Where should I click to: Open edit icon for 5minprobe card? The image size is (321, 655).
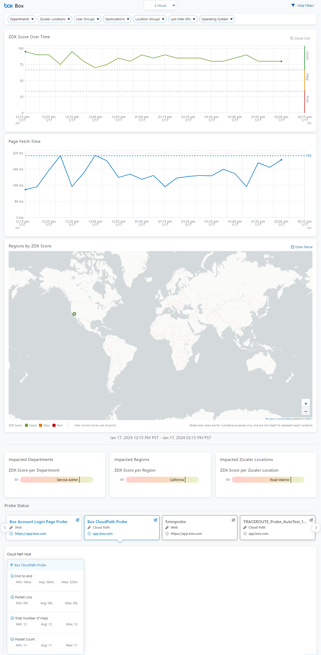tap(233, 520)
